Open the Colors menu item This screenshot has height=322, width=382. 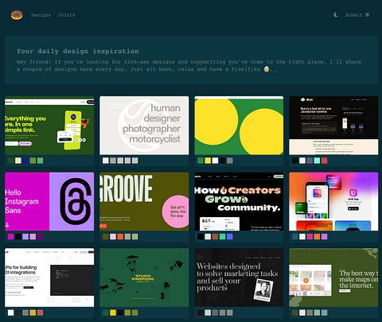click(67, 15)
